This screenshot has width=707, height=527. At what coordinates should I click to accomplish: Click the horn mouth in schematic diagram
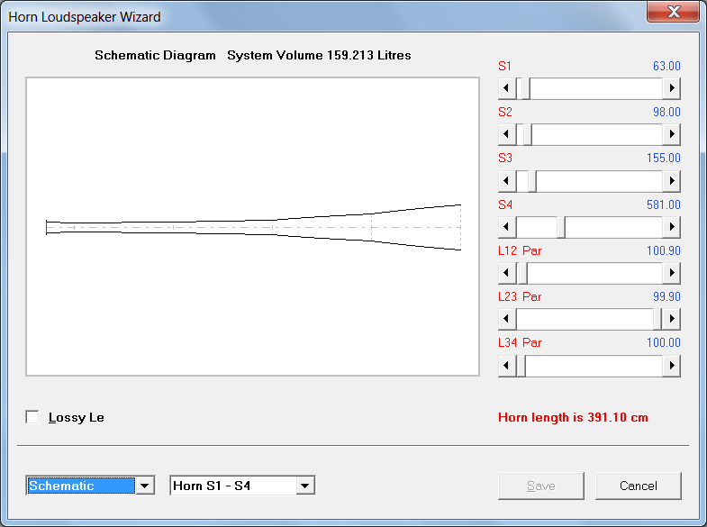[x=460, y=227]
